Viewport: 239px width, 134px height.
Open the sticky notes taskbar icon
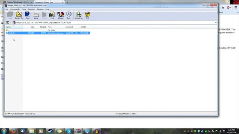point(59,131)
